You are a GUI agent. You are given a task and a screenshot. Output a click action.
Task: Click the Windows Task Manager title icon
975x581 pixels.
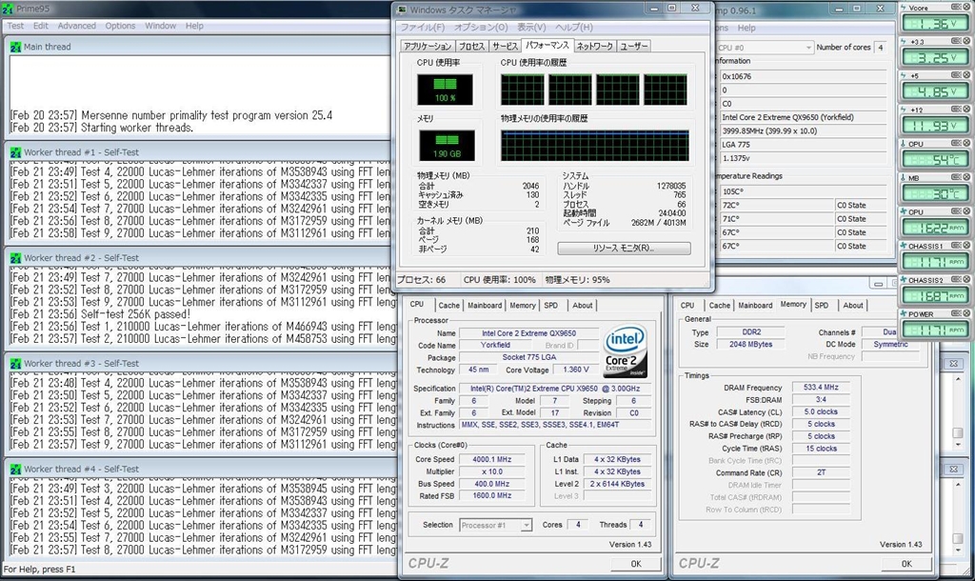[403, 10]
